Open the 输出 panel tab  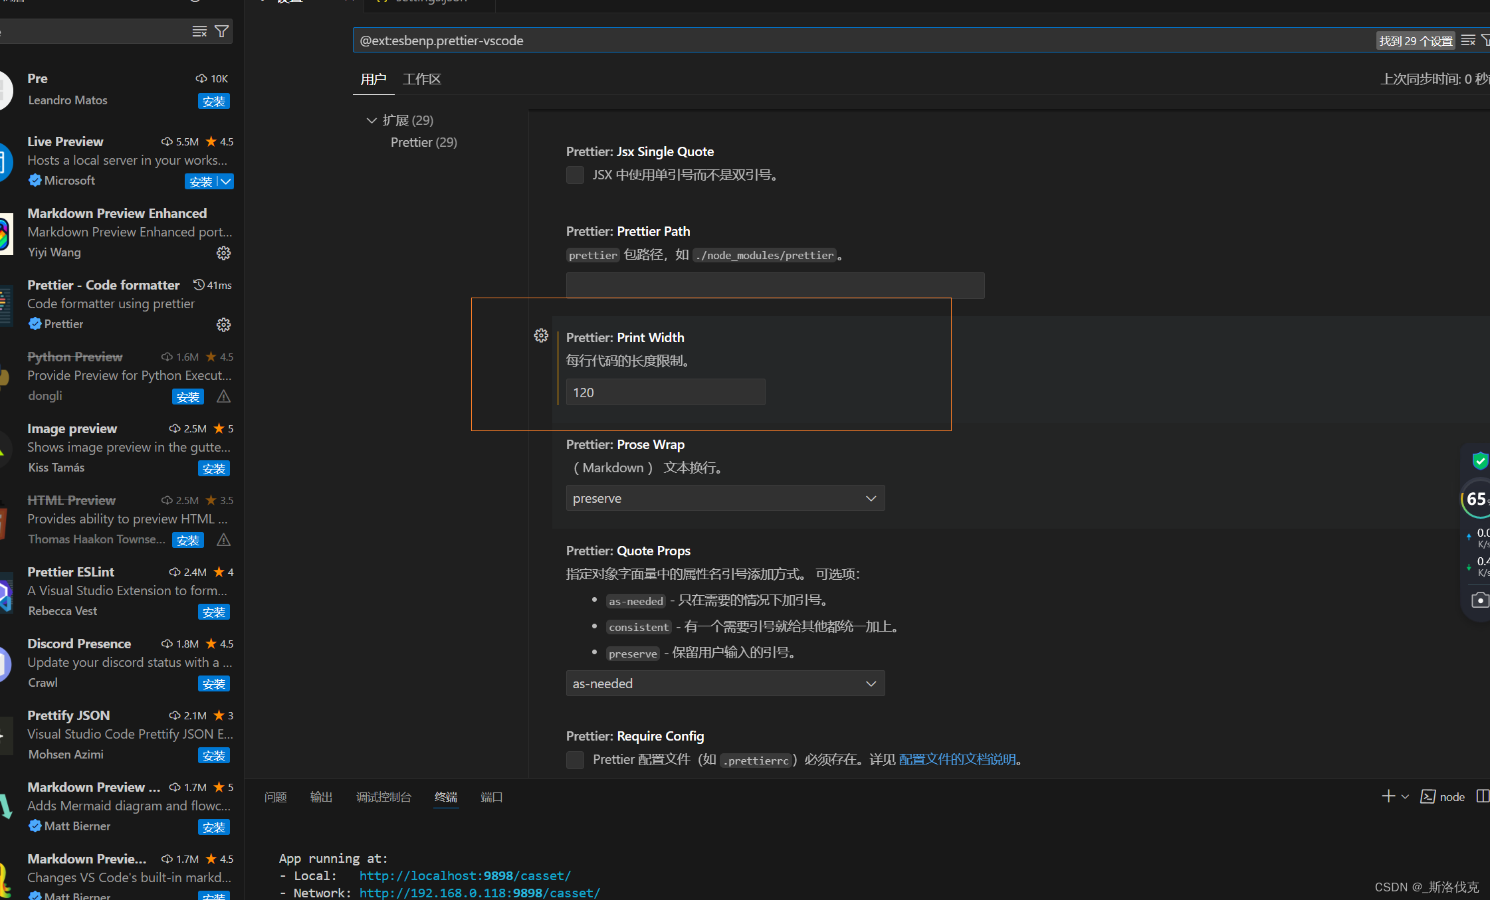point(321,796)
